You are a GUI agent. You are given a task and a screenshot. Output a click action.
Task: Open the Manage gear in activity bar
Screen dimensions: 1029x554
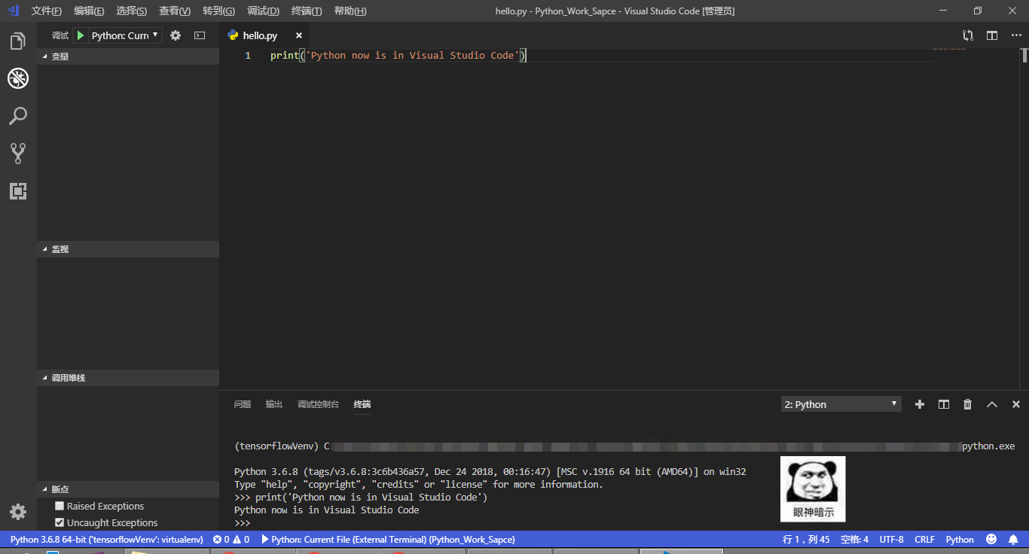coord(18,512)
